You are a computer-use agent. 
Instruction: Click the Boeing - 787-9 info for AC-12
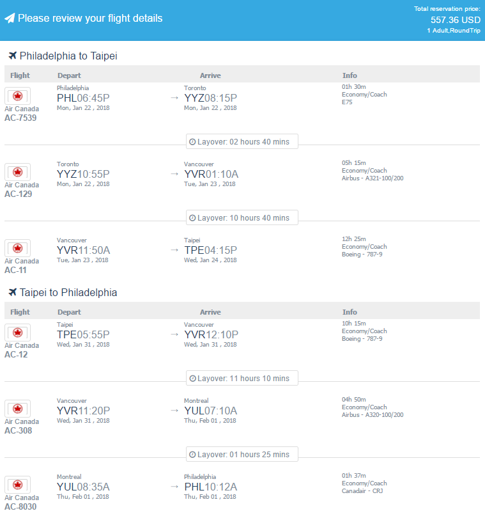point(362,338)
